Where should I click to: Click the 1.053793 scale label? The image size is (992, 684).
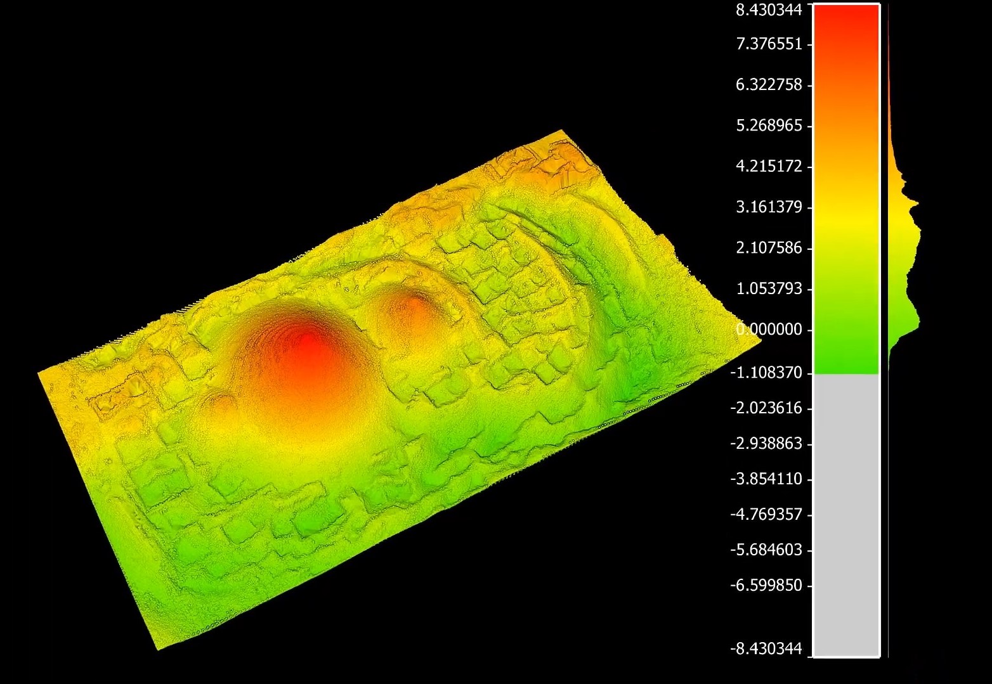(769, 288)
